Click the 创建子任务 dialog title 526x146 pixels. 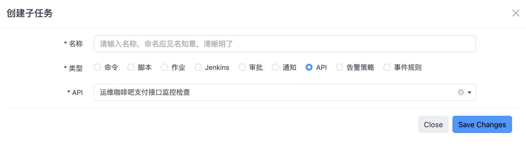click(30, 13)
